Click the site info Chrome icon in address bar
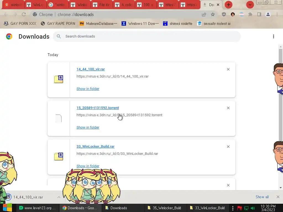The height and width of the screenshot is (212, 283). [x=35, y=14]
